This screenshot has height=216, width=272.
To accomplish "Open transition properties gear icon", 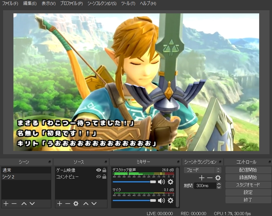I will click(218, 178).
